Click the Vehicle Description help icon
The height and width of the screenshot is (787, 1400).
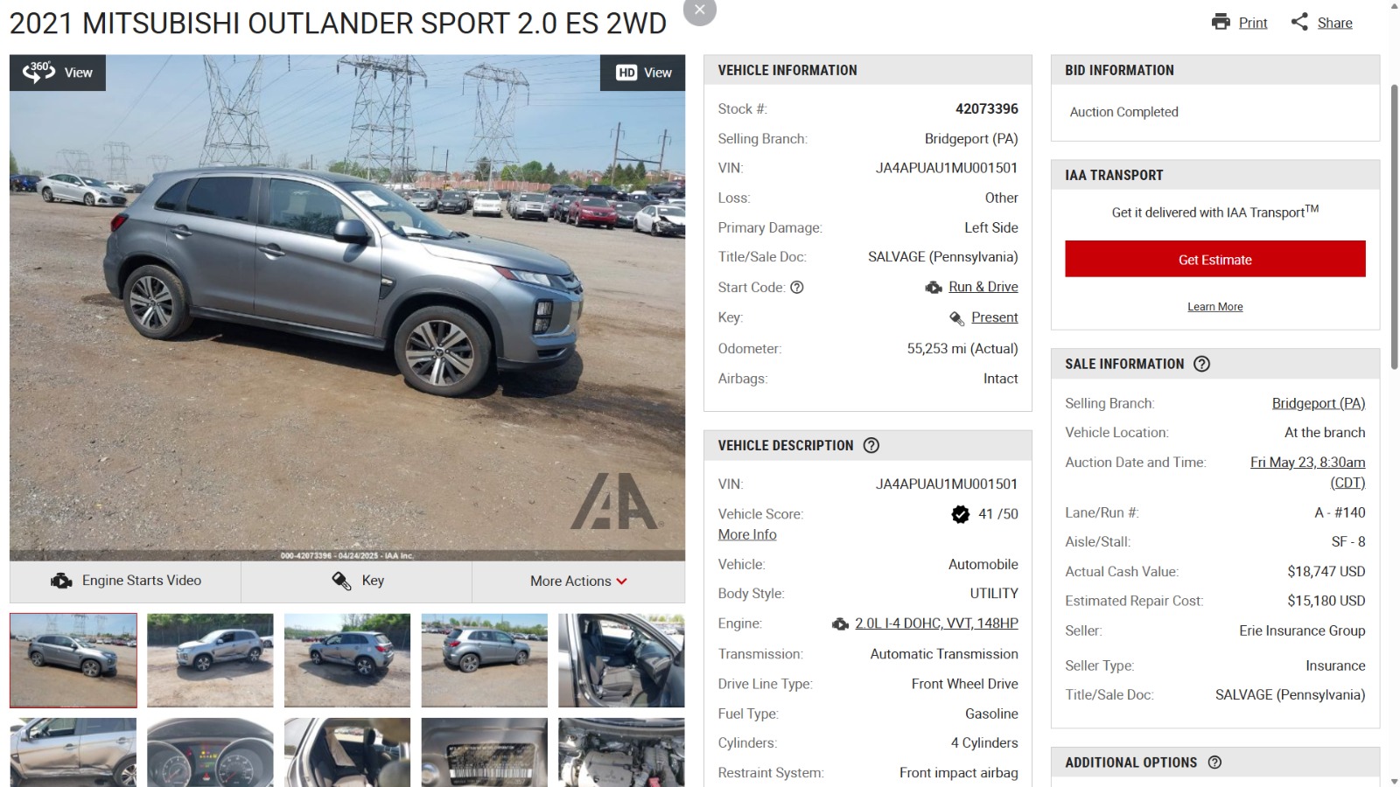[871, 445]
